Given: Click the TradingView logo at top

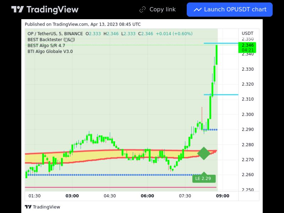Looking at the screenshot, I should click(x=45, y=10).
